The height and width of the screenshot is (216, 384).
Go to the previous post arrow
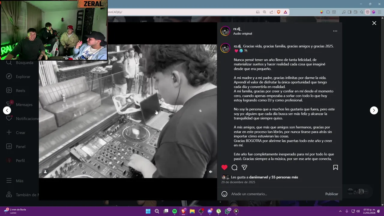[7, 110]
